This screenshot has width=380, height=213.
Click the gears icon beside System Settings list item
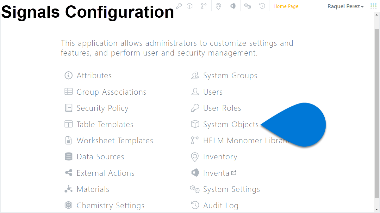point(195,189)
